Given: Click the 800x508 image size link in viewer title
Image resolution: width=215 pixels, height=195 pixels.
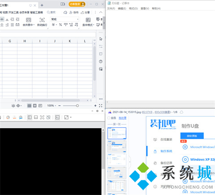Looking at the screenshot, I should pyautogui.click(x=162, y=112).
